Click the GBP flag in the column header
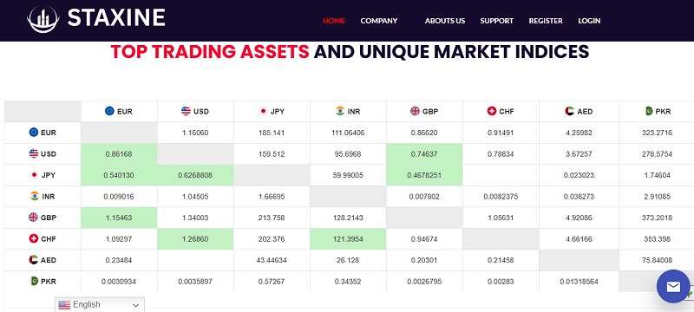Screen dimensions: 694x312 coord(416,111)
